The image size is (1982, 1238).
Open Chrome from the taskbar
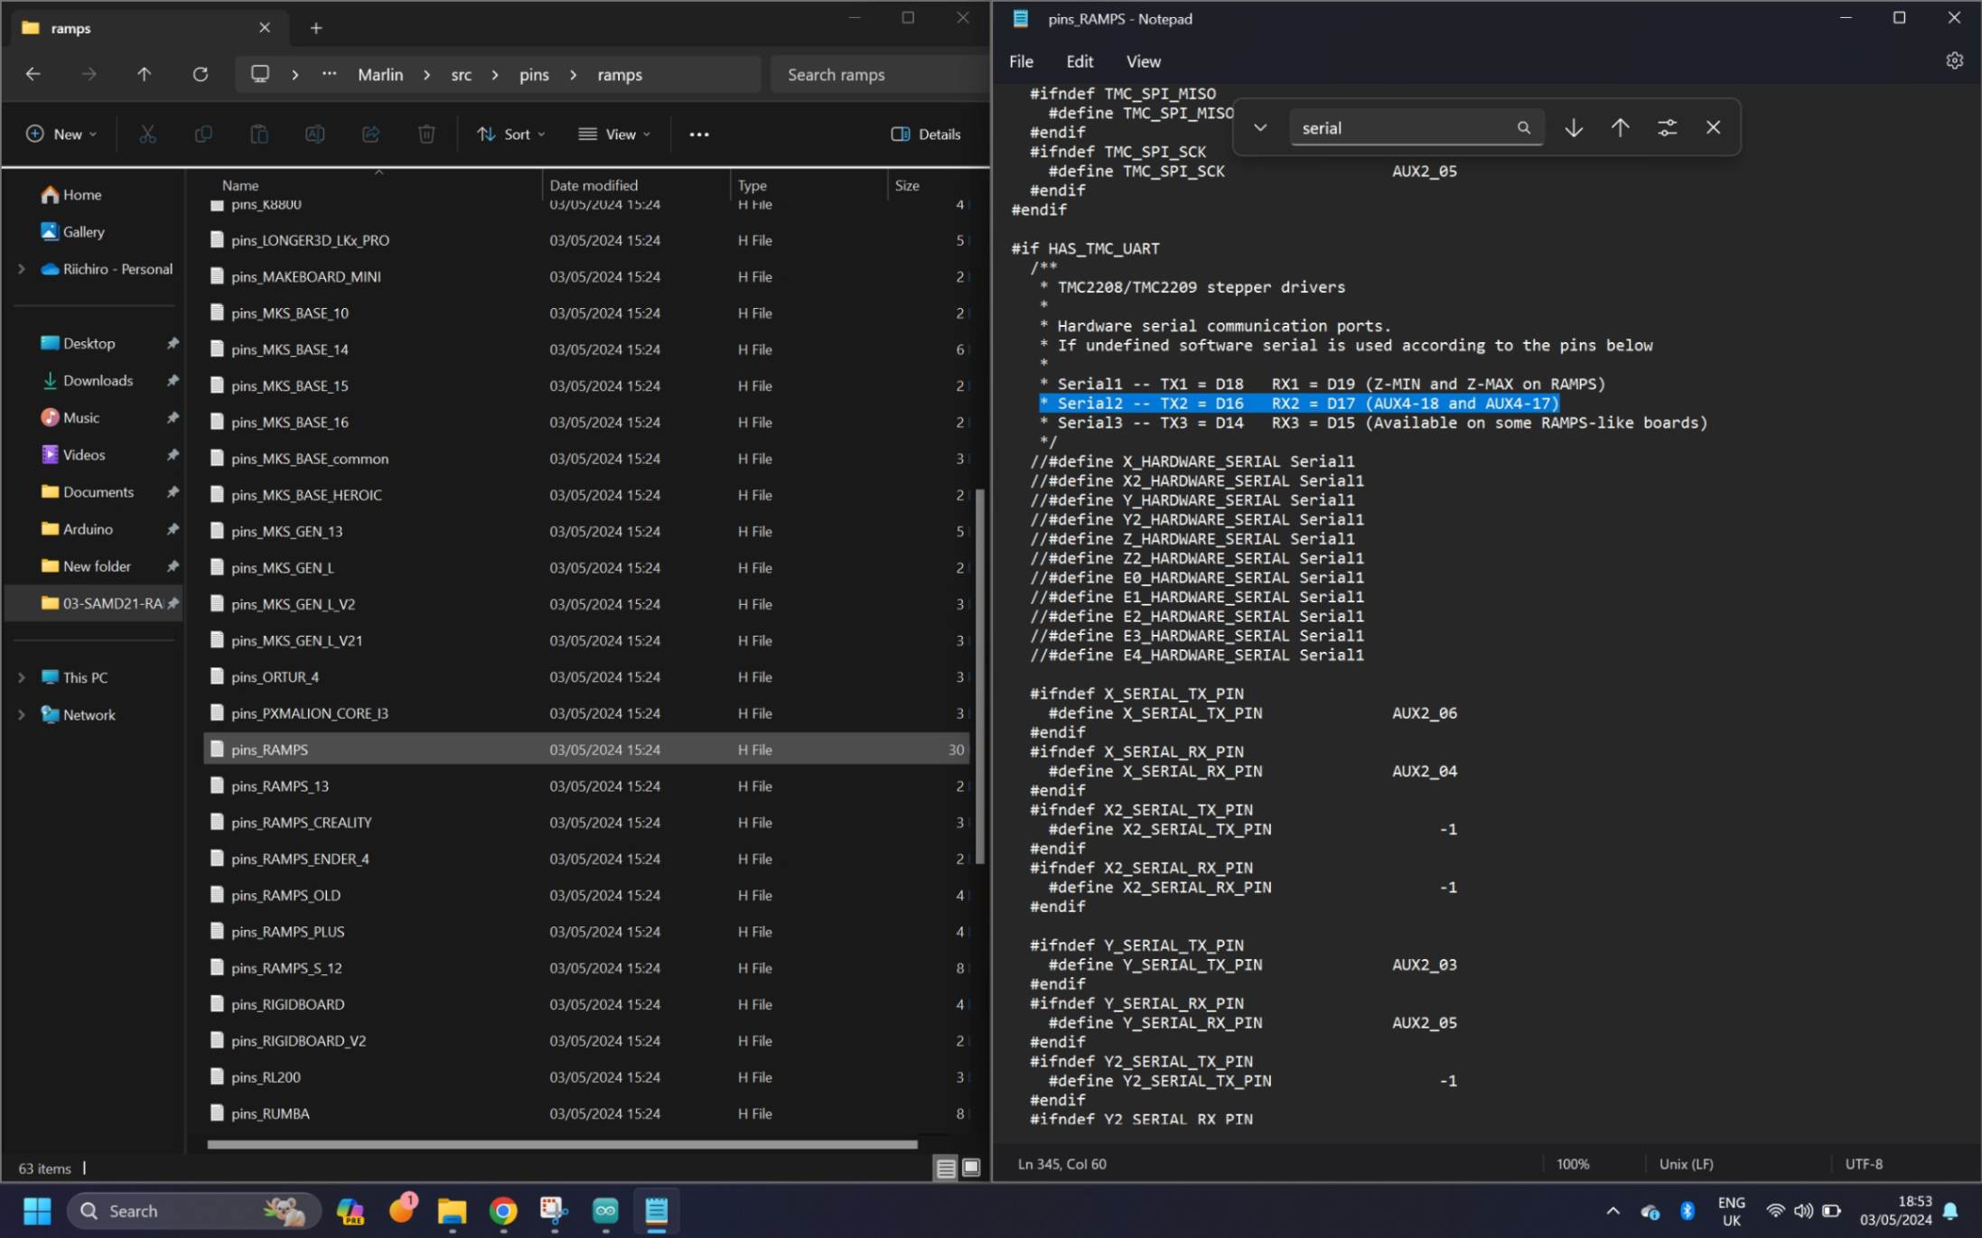pyautogui.click(x=503, y=1210)
